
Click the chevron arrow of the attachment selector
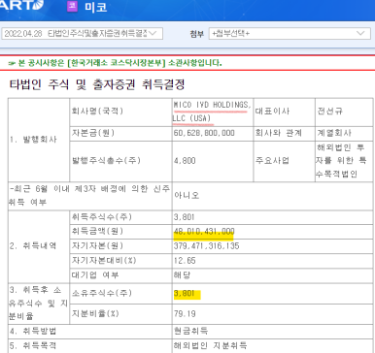click(x=360, y=33)
